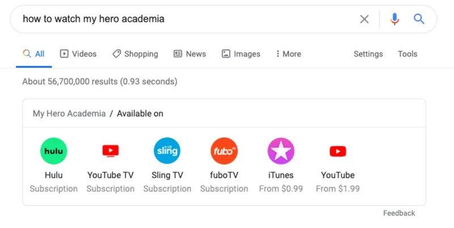Switch to the Videos tab

(x=78, y=54)
